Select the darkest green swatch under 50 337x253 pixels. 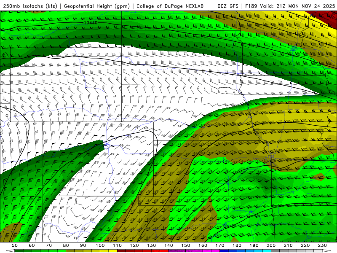19,251
